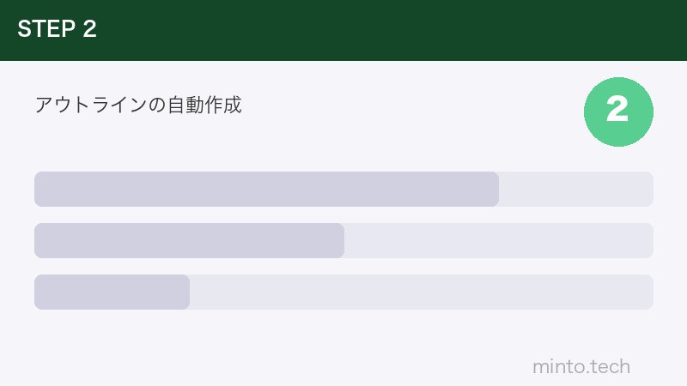Click the empty dark green header bar area
Screen dimensions: 687x386
(x=386, y=30)
